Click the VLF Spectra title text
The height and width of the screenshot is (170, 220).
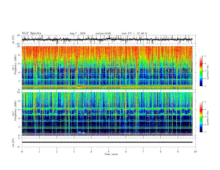31,33
